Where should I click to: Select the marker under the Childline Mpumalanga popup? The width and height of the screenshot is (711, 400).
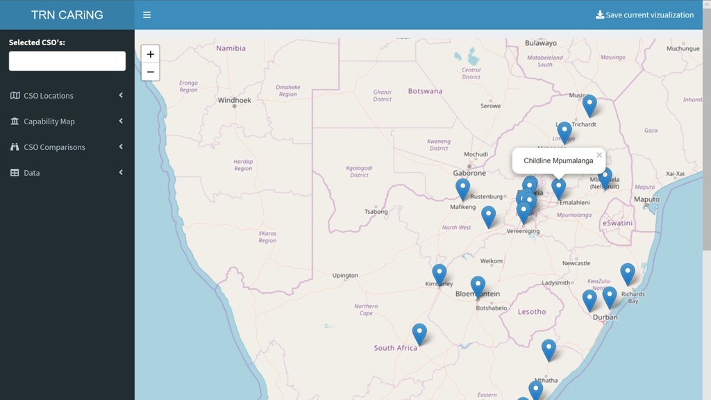point(559,189)
